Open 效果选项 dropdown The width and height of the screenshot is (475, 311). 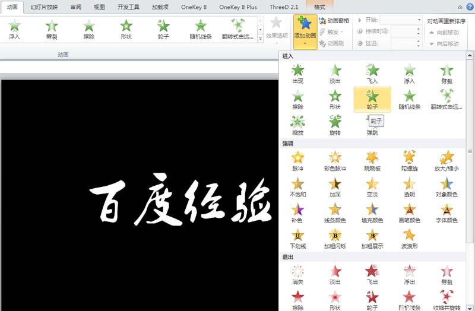(x=277, y=31)
